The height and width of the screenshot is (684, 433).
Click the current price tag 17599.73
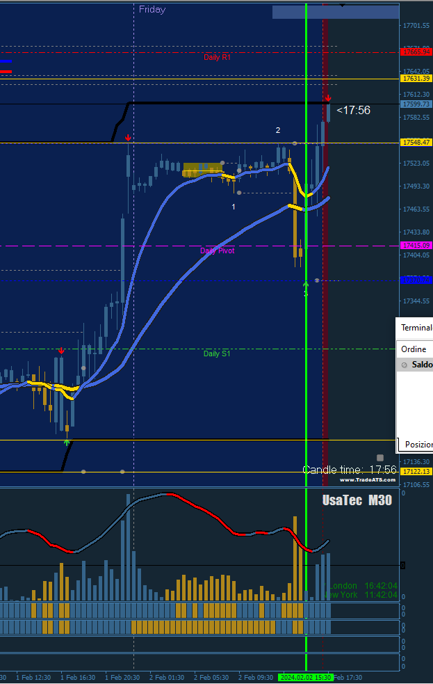(x=416, y=104)
